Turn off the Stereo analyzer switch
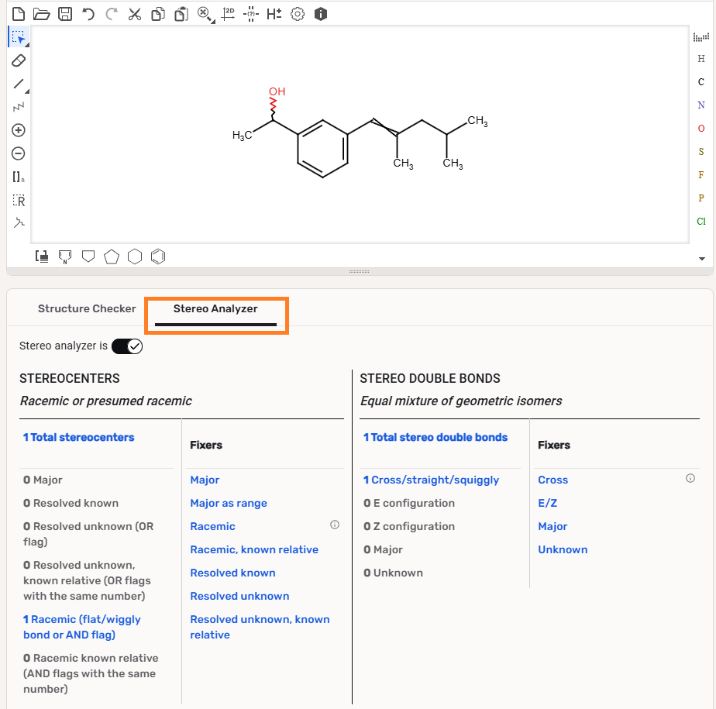716x709 pixels. 127,346
